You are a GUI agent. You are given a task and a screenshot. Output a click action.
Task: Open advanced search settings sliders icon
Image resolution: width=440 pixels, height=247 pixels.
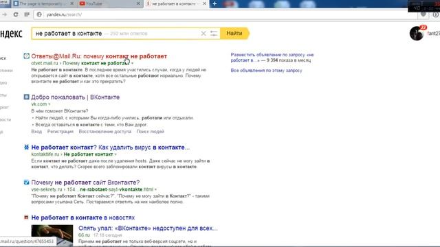(x=214, y=34)
